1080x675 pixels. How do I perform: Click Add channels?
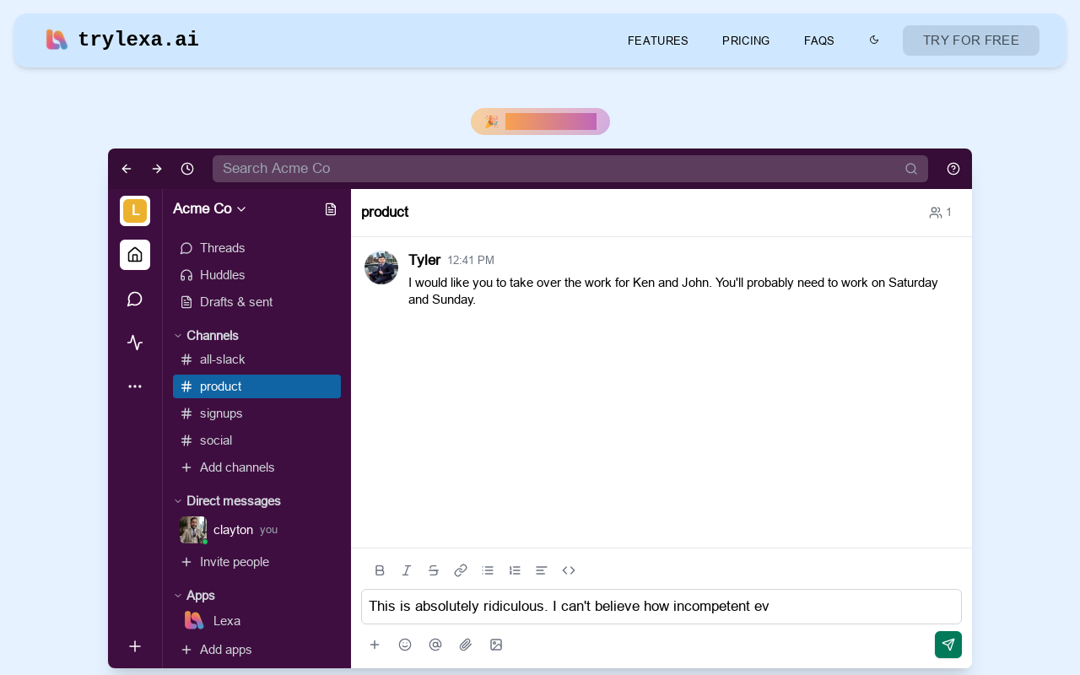(x=256, y=467)
